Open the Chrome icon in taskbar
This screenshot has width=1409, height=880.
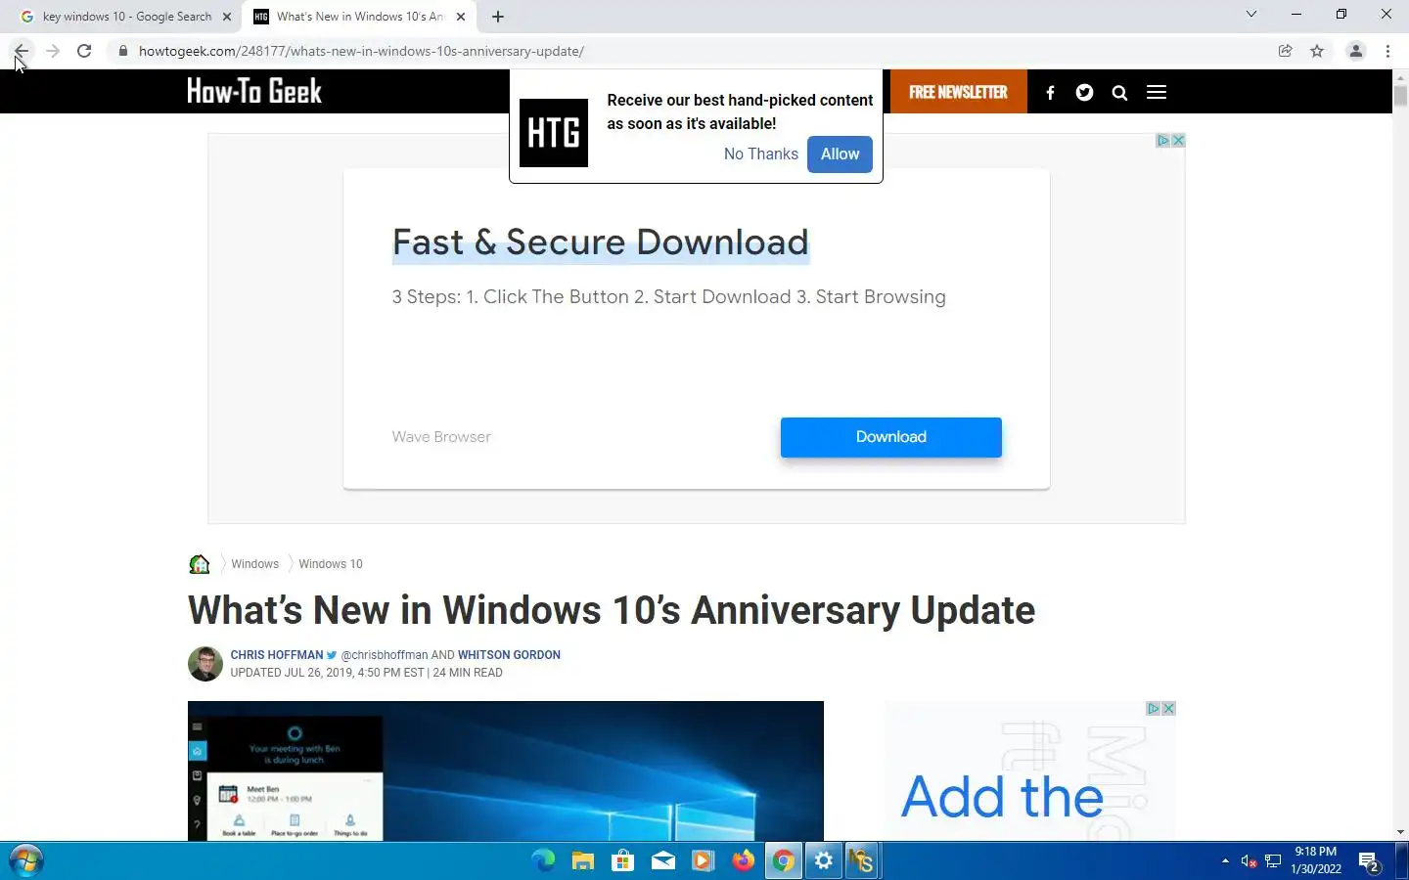coord(784,860)
